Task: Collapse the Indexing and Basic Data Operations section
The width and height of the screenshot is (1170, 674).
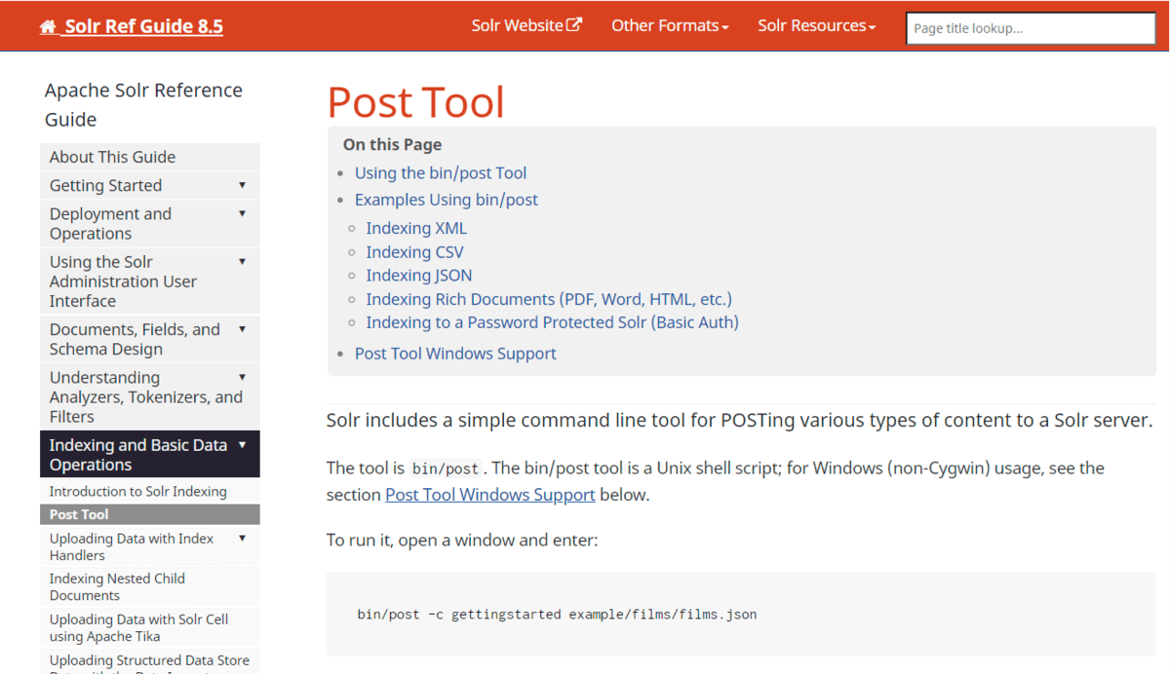Action: (x=242, y=445)
